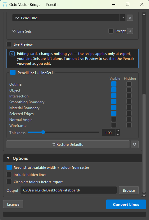149x220 pixels.
Task: Maximize the Octo Vector Bridge window
Action: (128, 4)
